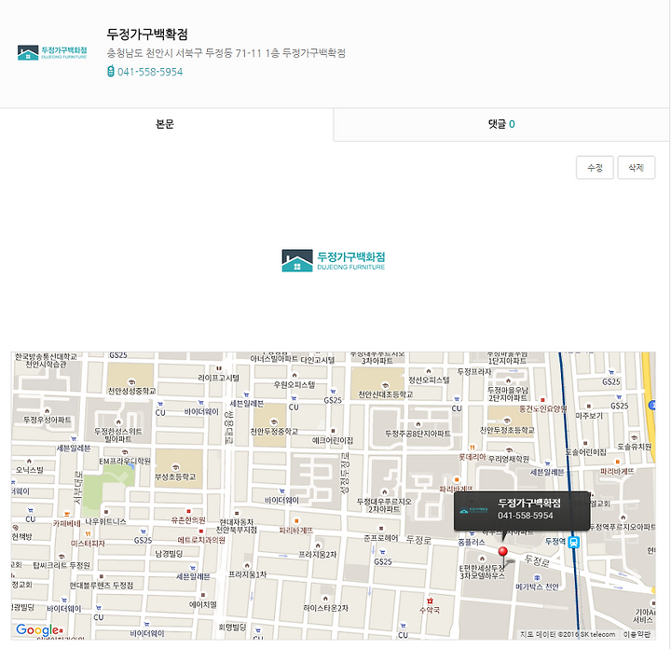
Task: Click the 하이스타운2차 building marker
Action: pos(325,599)
